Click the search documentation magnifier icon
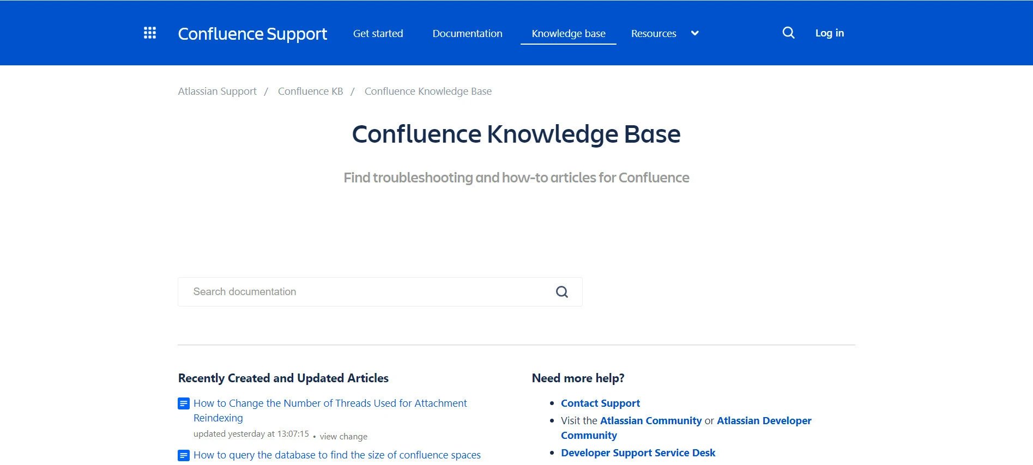This screenshot has width=1033, height=465. (x=561, y=292)
